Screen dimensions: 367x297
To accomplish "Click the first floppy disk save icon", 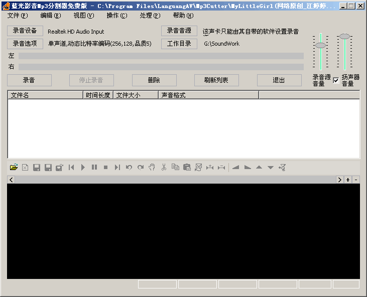I will (37, 167).
